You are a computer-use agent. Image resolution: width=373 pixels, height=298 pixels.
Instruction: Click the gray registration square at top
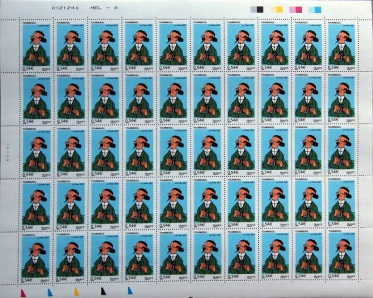(254, 9)
